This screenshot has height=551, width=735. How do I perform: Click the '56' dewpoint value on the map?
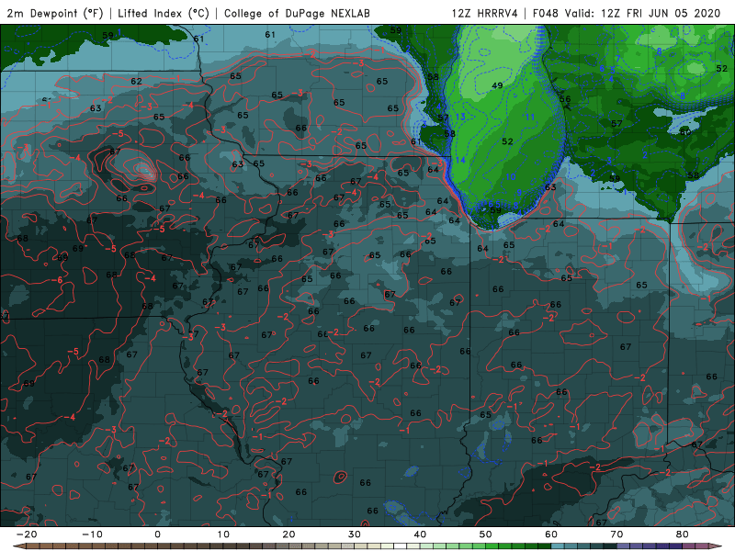[565, 99]
